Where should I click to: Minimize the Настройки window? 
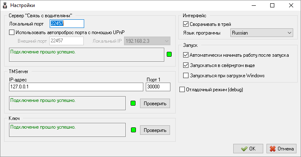click(x=254, y=5)
